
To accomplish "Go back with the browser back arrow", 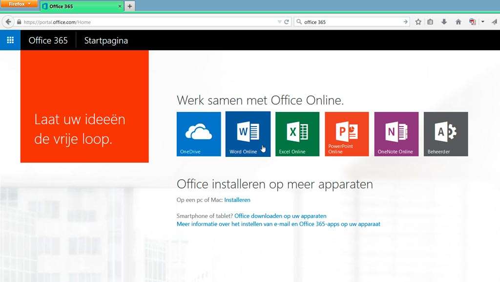I will 8,22.
